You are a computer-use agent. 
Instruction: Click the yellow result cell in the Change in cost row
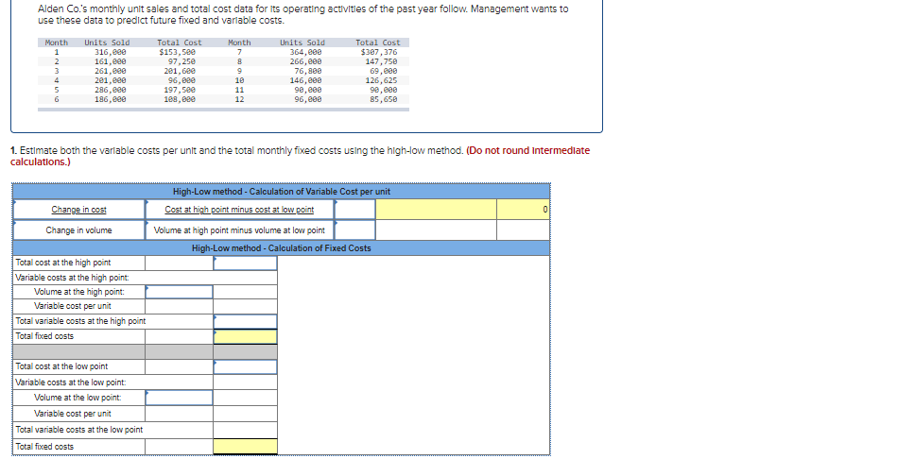pyautogui.click(x=436, y=210)
